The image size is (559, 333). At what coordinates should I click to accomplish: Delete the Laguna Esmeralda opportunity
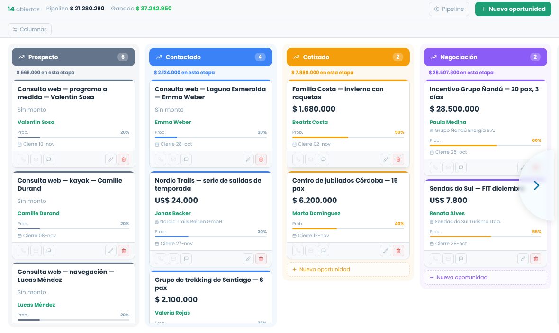(x=261, y=159)
